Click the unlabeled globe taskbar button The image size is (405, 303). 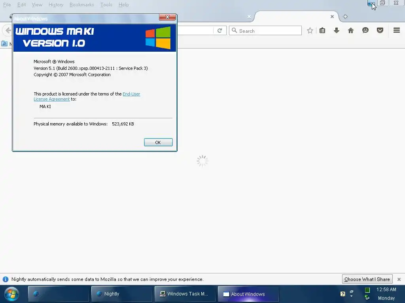[59, 294]
